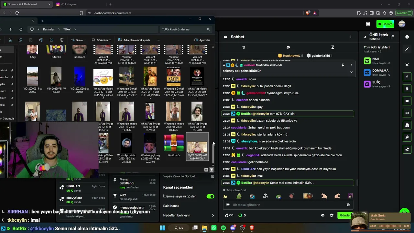Toggle the İzlenme sayısını göster switch
Image resolution: width=414 pixels, height=233 pixels.
pos(210,196)
